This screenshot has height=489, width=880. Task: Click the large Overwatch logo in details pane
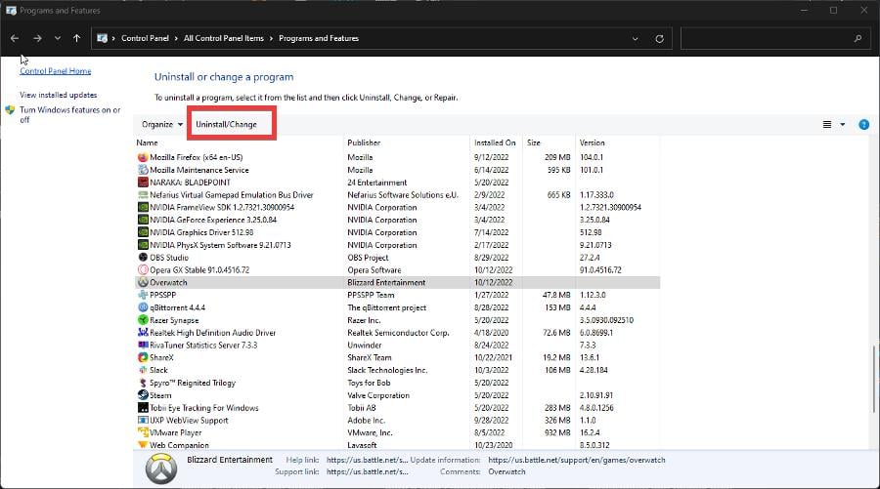(x=161, y=469)
